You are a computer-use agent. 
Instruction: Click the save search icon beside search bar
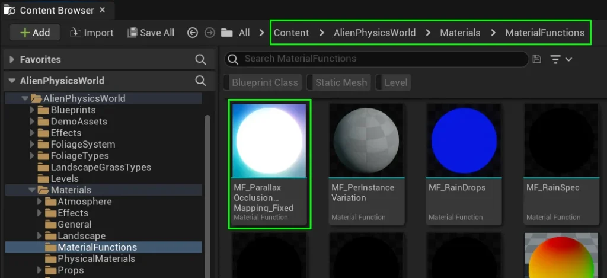[x=536, y=59]
